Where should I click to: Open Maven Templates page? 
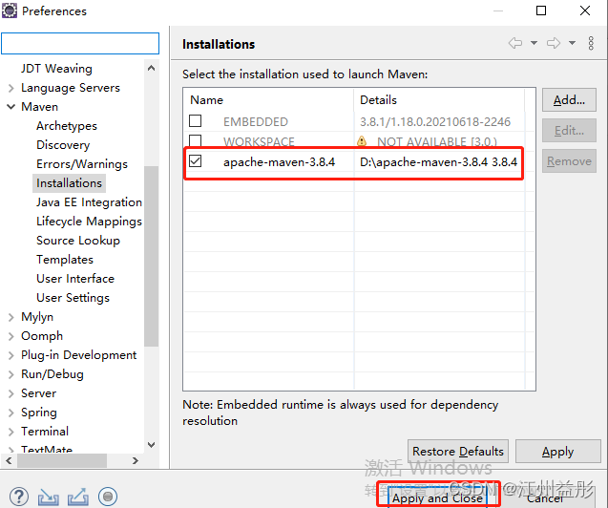coord(65,260)
